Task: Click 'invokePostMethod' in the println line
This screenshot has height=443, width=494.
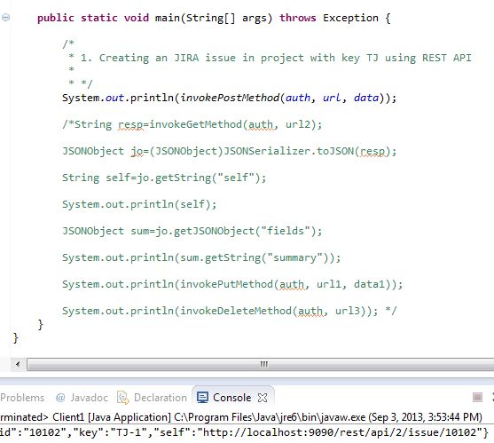Action: [x=230, y=98]
